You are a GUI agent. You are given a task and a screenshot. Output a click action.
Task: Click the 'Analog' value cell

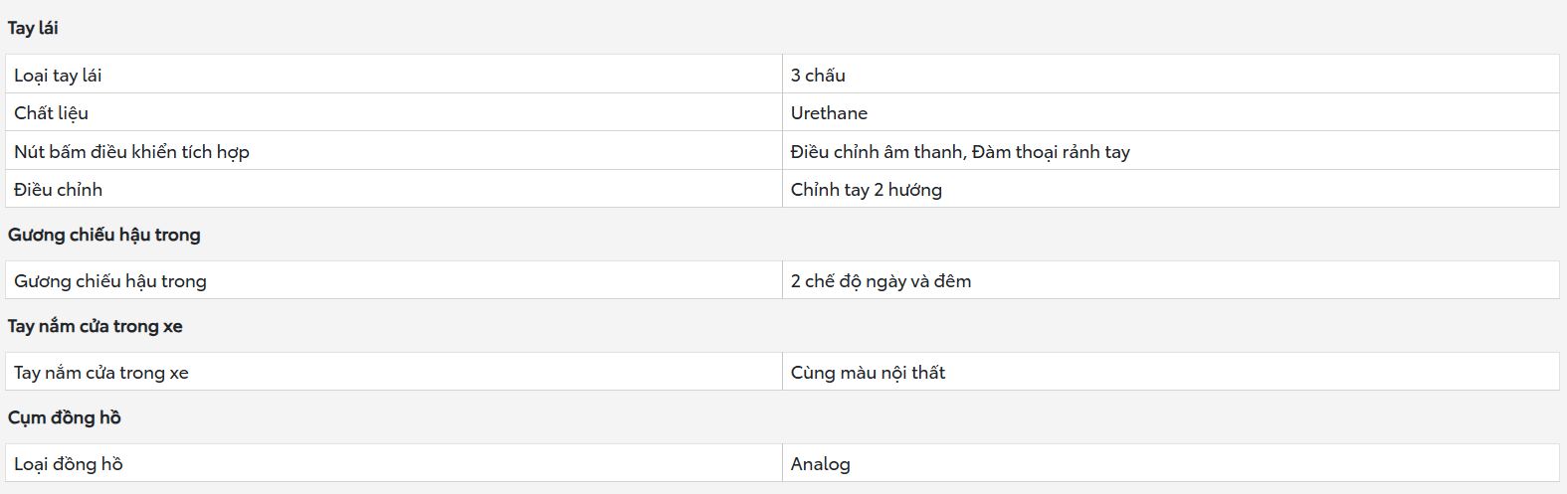tap(1170, 463)
